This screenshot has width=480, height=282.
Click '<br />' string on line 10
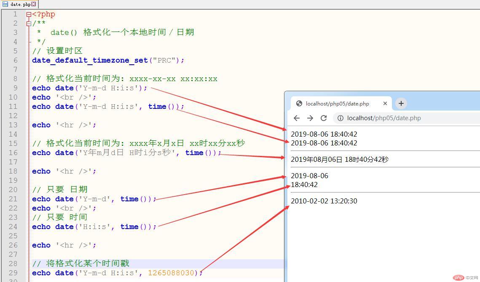coord(75,98)
